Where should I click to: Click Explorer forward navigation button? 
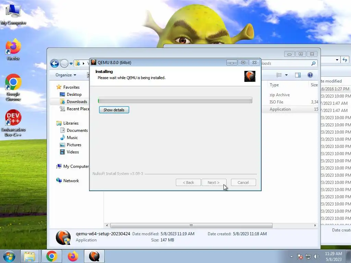pos(64,63)
